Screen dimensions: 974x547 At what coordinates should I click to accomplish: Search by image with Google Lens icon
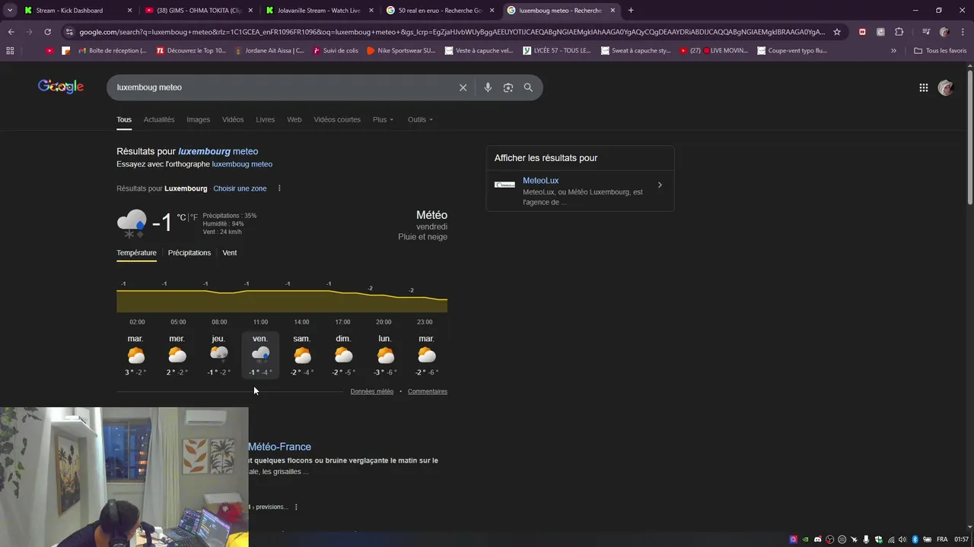coord(508,87)
